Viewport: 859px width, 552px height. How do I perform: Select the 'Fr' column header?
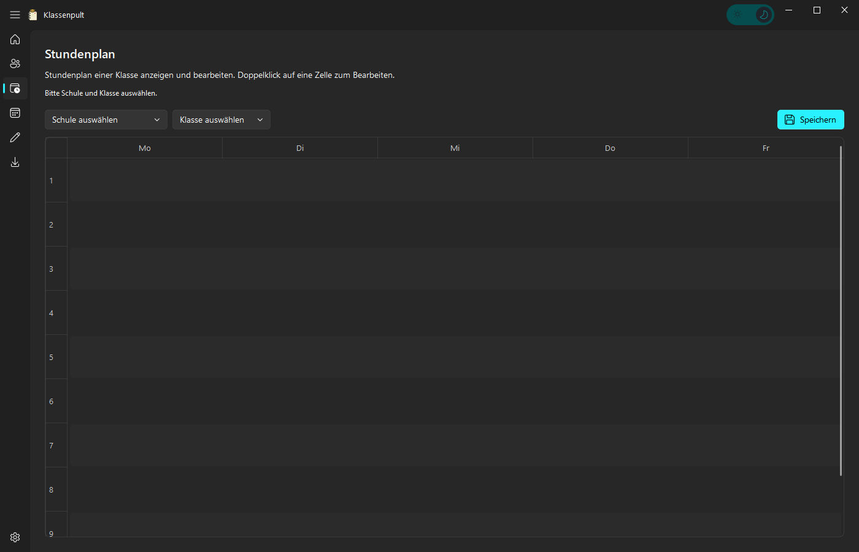coord(765,148)
